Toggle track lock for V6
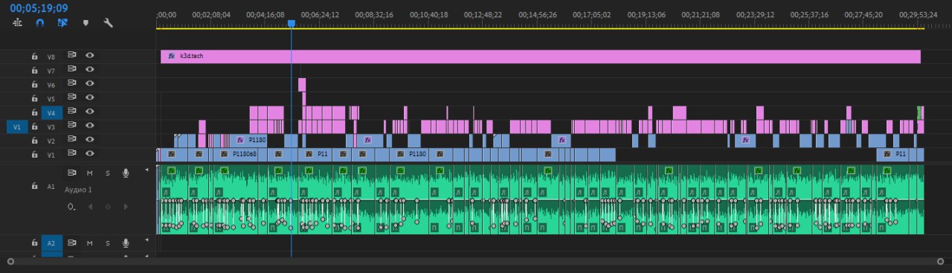The image size is (952, 273). click(x=33, y=84)
